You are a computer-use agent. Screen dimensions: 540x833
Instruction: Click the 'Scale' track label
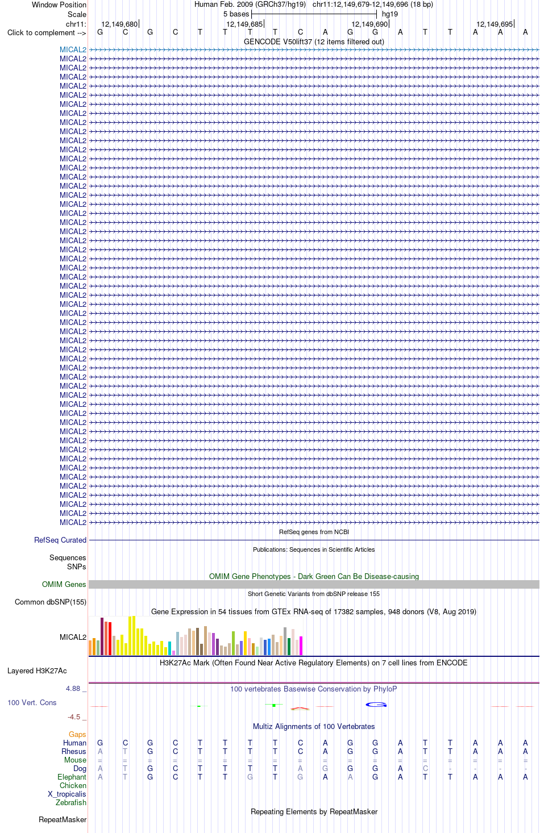click(x=77, y=14)
